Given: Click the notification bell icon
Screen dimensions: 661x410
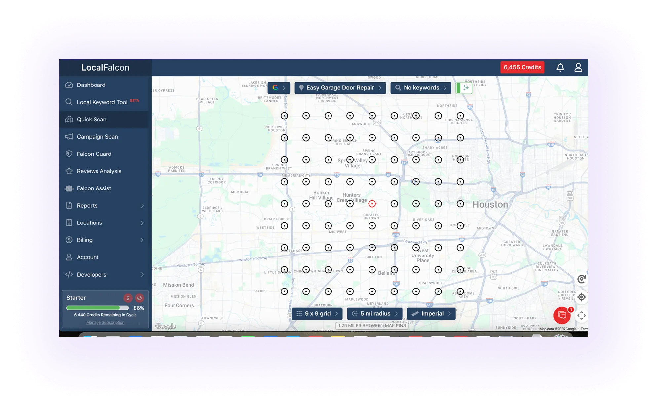Looking at the screenshot, I should tap(561, 67).
